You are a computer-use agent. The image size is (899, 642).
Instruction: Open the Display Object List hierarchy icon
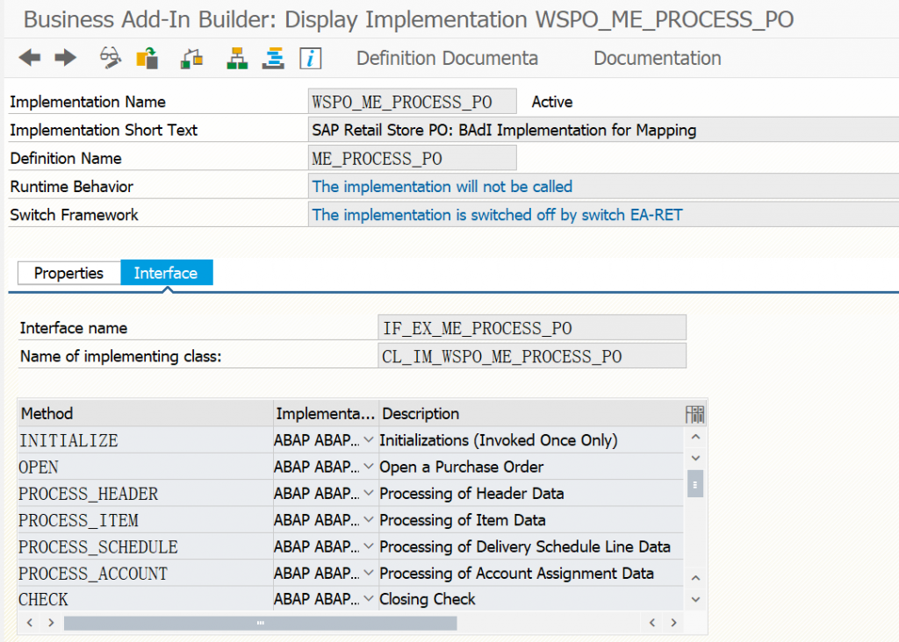pyautogui.click(x=237, y=58)
